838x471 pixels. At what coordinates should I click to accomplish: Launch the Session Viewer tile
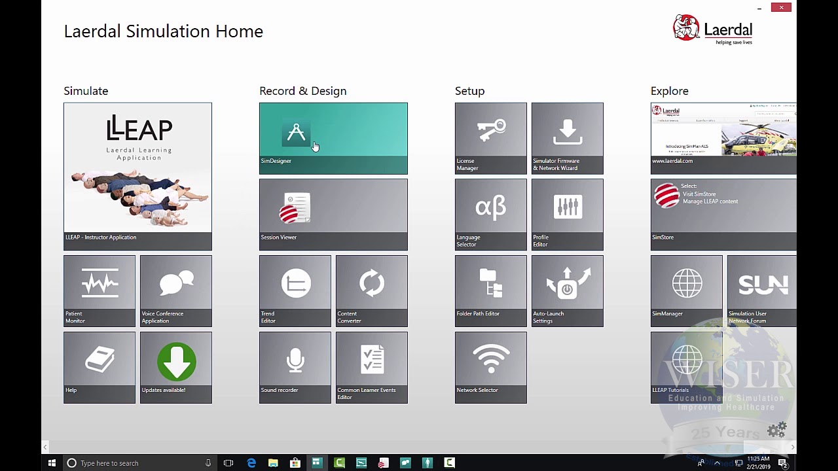(333, 215)
